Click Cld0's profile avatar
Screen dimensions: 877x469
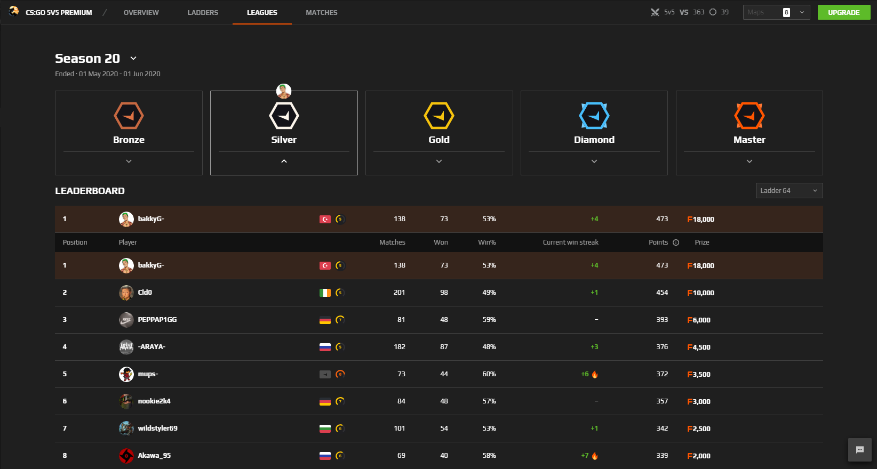click(x=126, y=293)
